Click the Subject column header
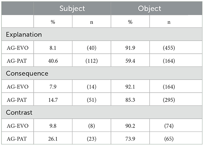The height and width of the screenshot is (146, 204). pos(72,8)
